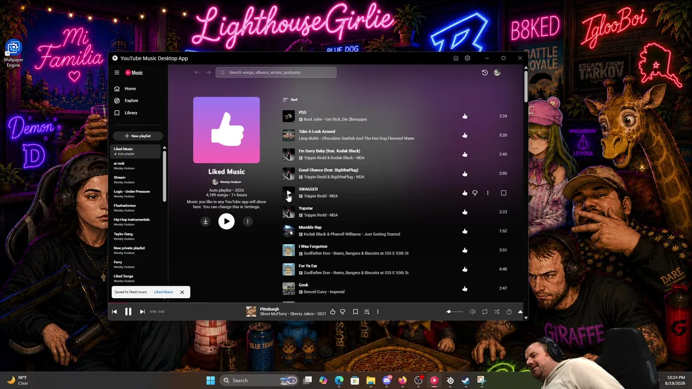
Task: Toggle like on Mumble Rap
Action: pyautogui.click(x=465, y=231)
